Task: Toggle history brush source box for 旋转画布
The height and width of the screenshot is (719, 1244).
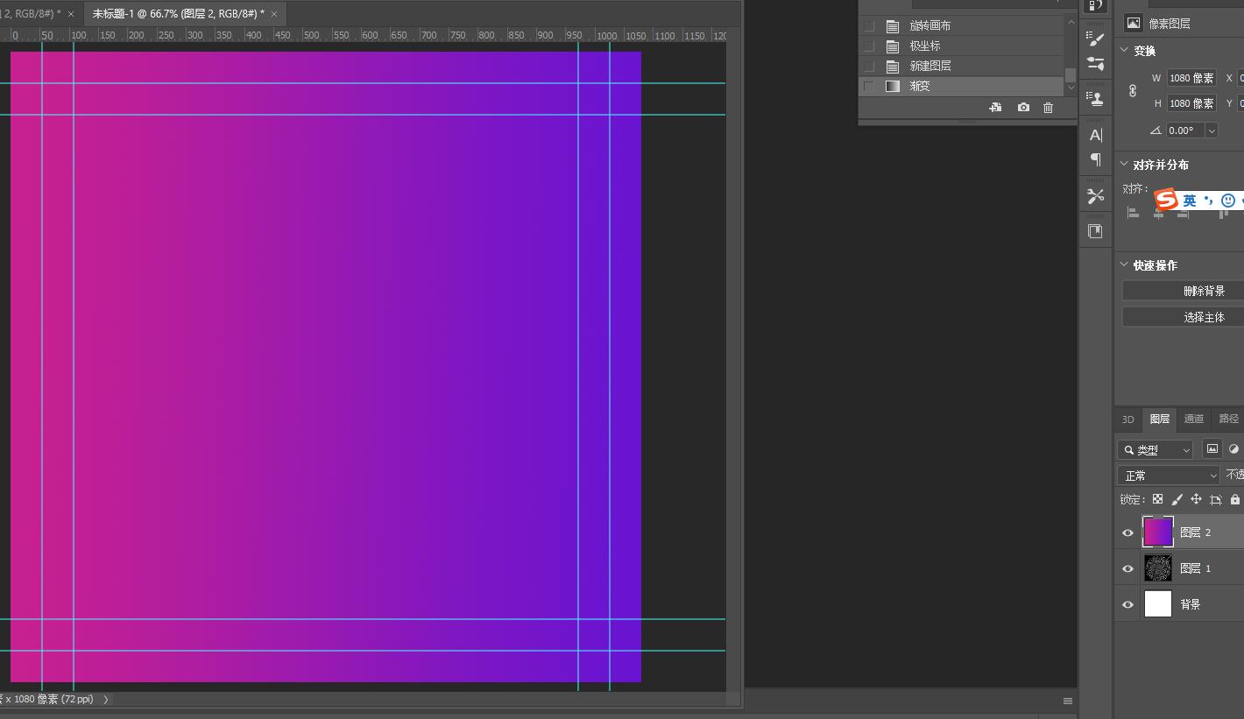Action: coord(869,25)
